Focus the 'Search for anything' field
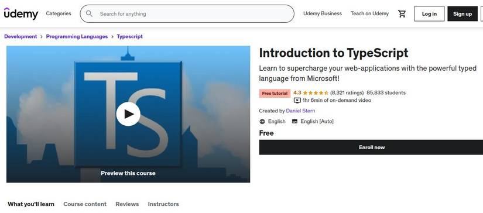 click(187, 13)
